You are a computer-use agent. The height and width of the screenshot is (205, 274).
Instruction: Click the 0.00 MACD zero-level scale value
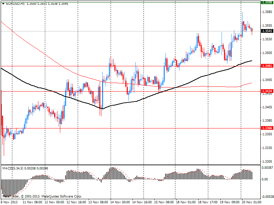[x=265, y=179]
